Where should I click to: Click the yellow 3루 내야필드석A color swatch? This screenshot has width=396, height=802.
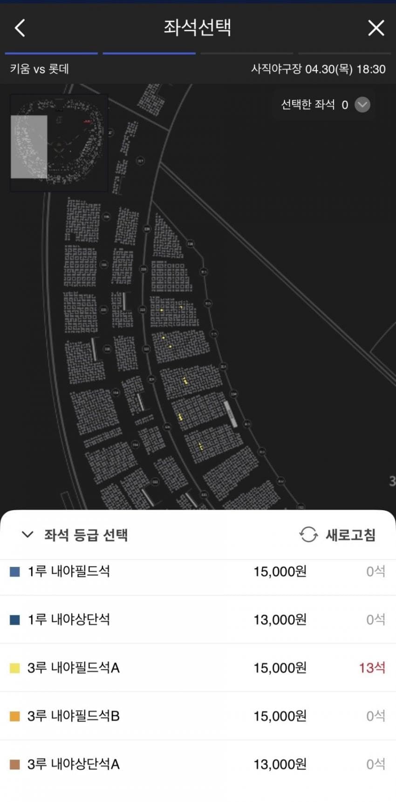(x=15, y=668)
